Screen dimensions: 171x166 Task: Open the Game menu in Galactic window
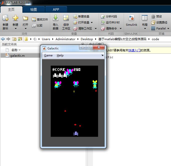pos(48,55)
